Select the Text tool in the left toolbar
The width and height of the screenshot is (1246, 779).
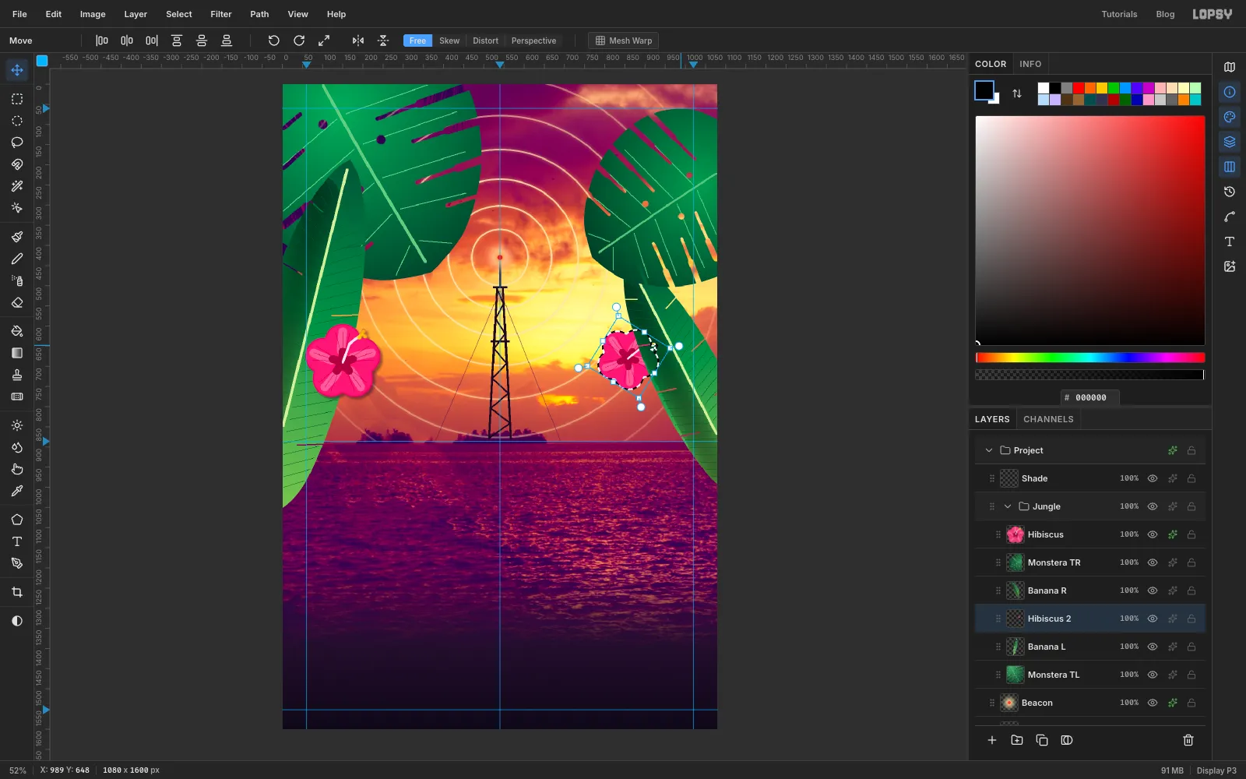[17, 541]
